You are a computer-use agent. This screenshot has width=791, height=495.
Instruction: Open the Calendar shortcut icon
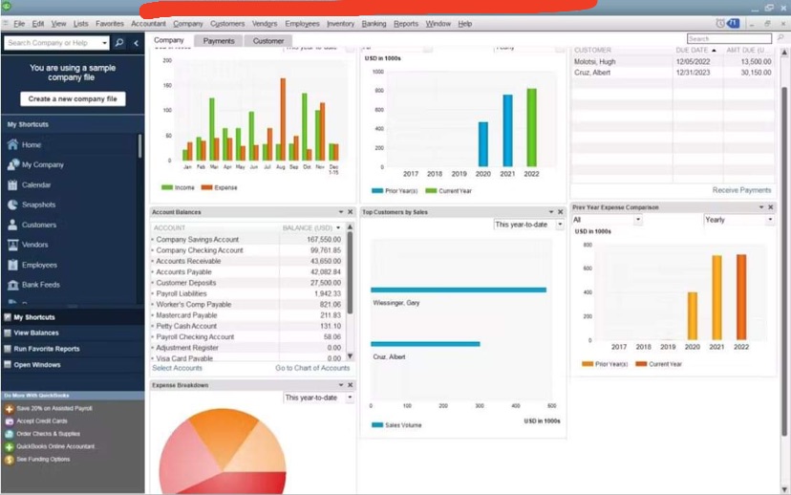click(x=12, y=184)
